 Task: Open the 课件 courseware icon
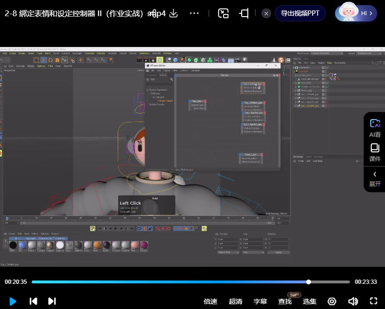[x=375, y=152]
